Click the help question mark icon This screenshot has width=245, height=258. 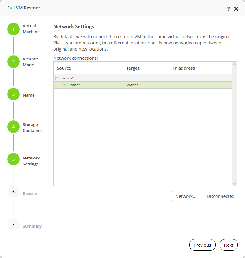[229, 8]
